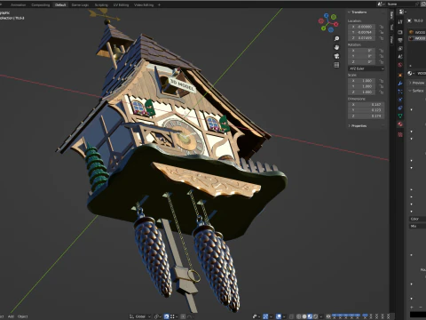The height and width of the screenshot is (320, 426).
Task: Switch to material preview shading mode
Action: tap(310, 316)
